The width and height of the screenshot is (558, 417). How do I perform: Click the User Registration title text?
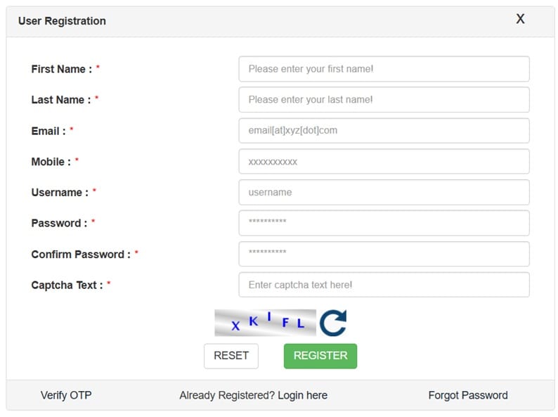tap(62, 21)
